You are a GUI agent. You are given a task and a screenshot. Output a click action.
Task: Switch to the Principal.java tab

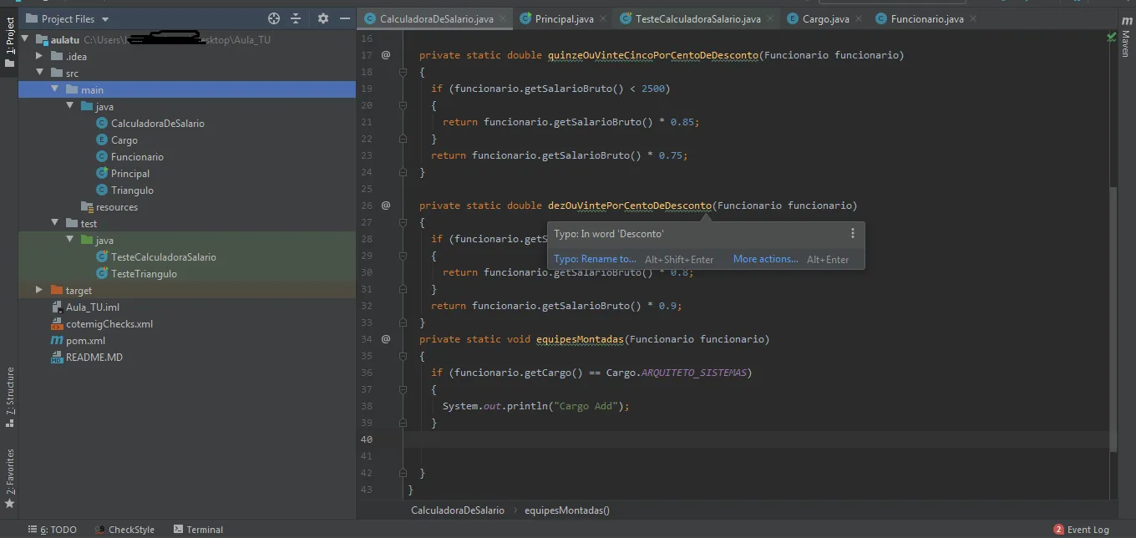[x=564, y=18]
